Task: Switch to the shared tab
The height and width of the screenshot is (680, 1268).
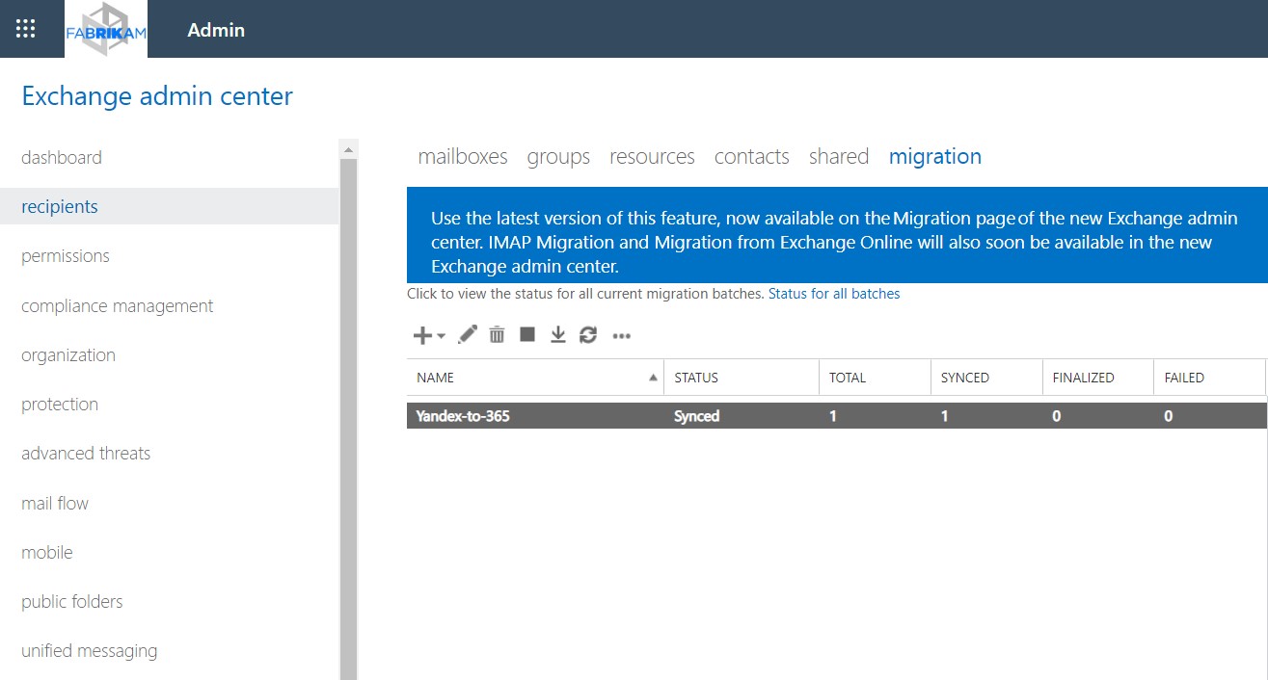Action: point(839,156)
